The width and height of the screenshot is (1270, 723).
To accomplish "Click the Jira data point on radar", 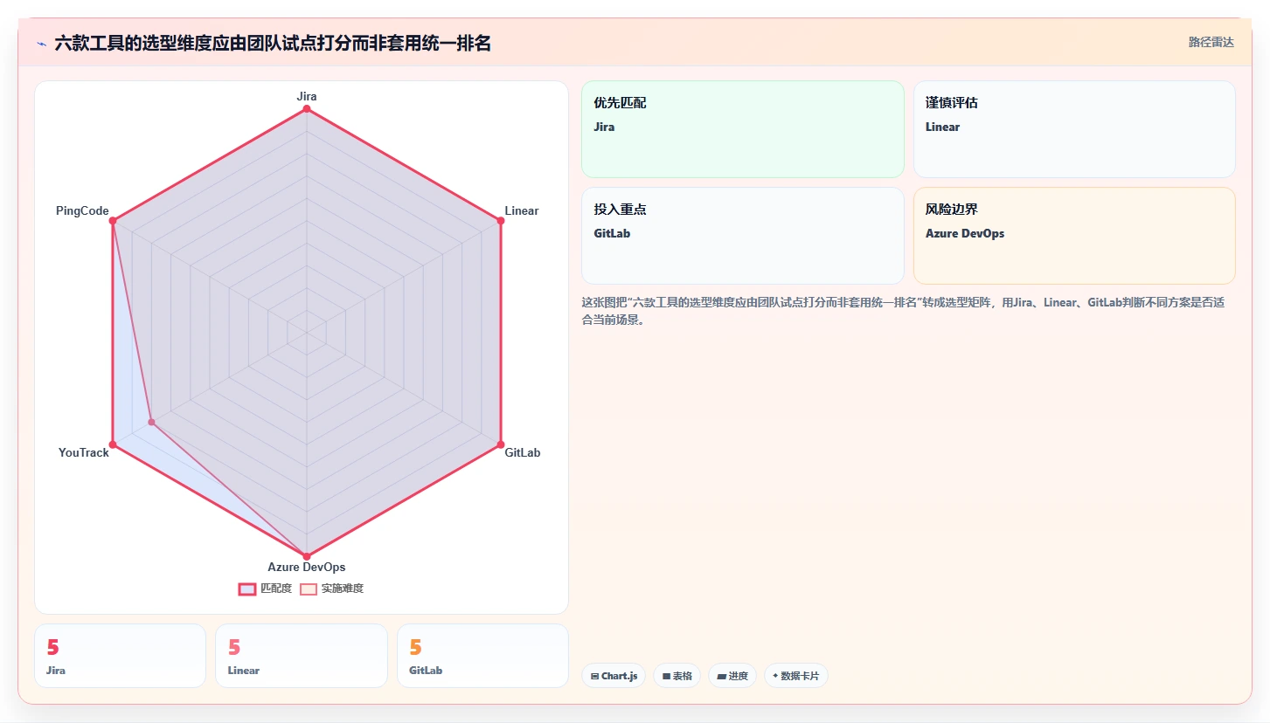I will click(x=307, y=109).
